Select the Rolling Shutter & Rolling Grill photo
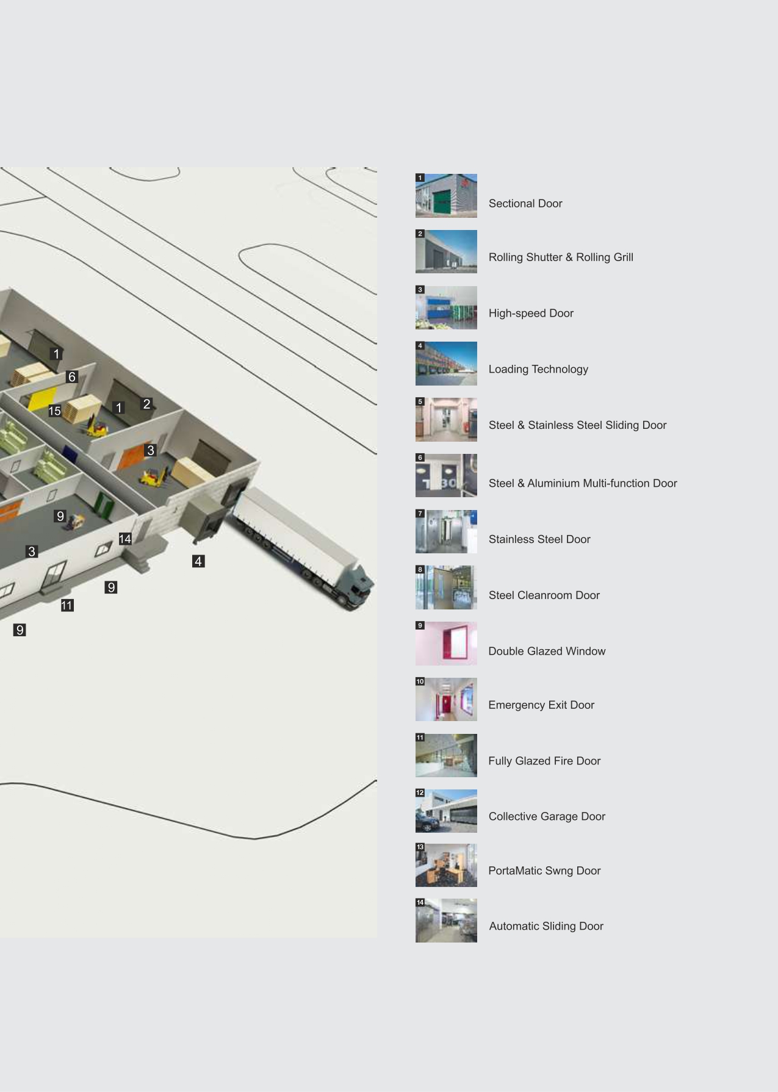 (x=446, y=251)
